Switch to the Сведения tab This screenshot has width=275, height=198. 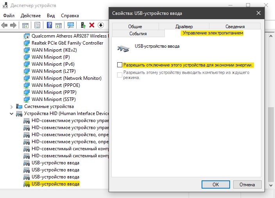235,27
